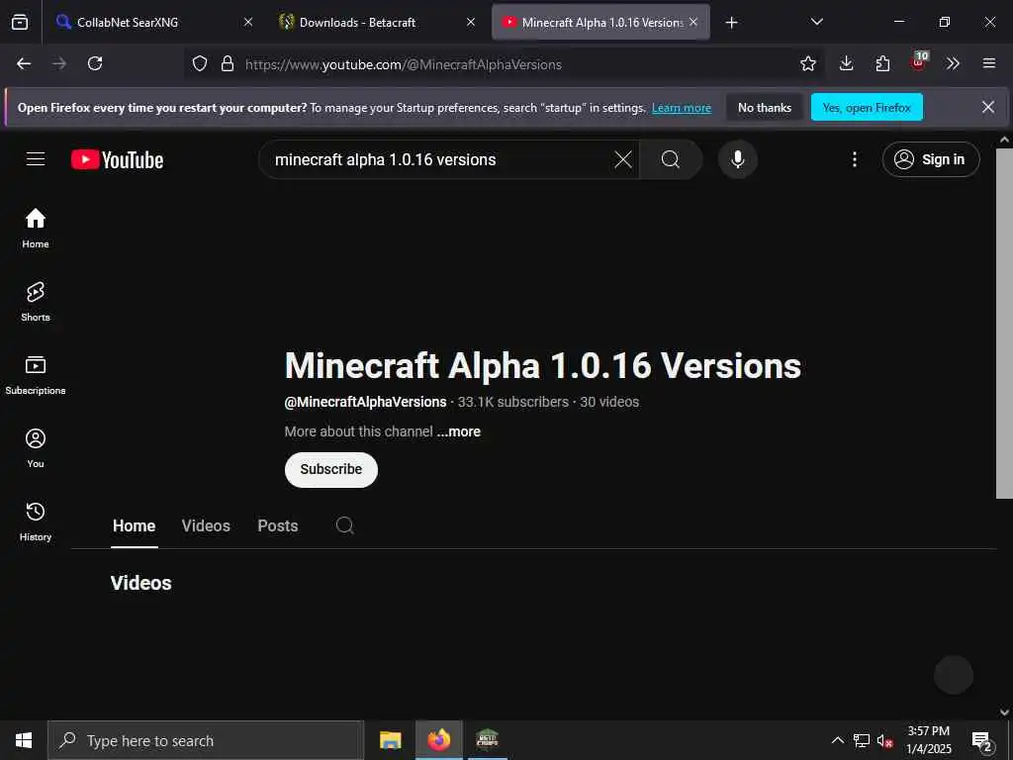
Task: Click the Firefox address bar URL
Action: pos(404,64)
